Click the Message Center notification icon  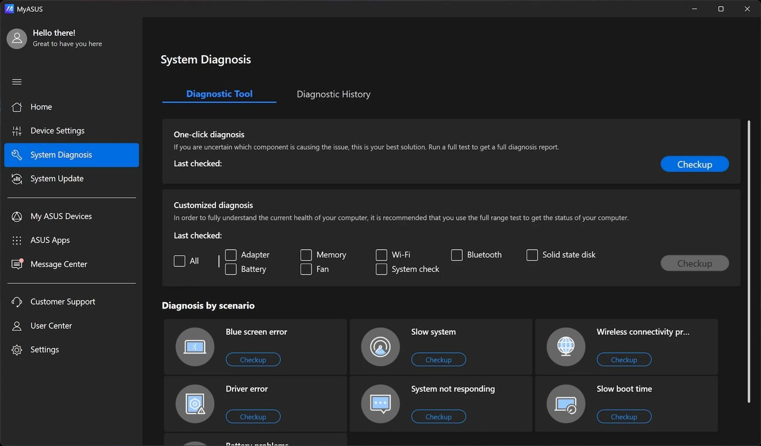(x=17, y=264)
